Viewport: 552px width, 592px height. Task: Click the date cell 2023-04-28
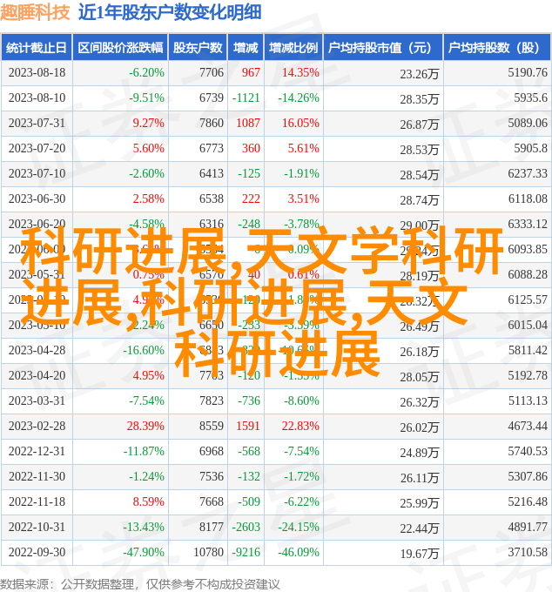coord(37,351)
